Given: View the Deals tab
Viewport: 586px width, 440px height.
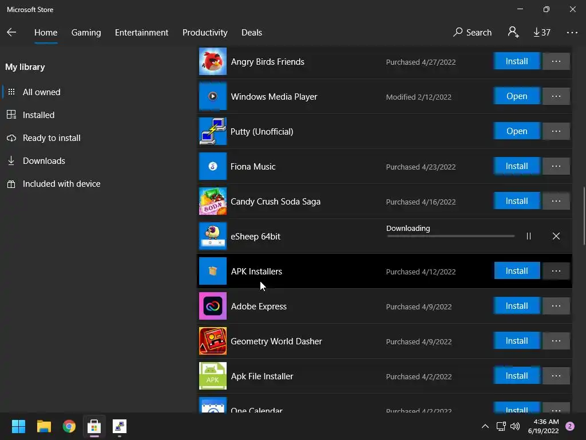Looking at the screenshot, I should click(x=252, y=33).
